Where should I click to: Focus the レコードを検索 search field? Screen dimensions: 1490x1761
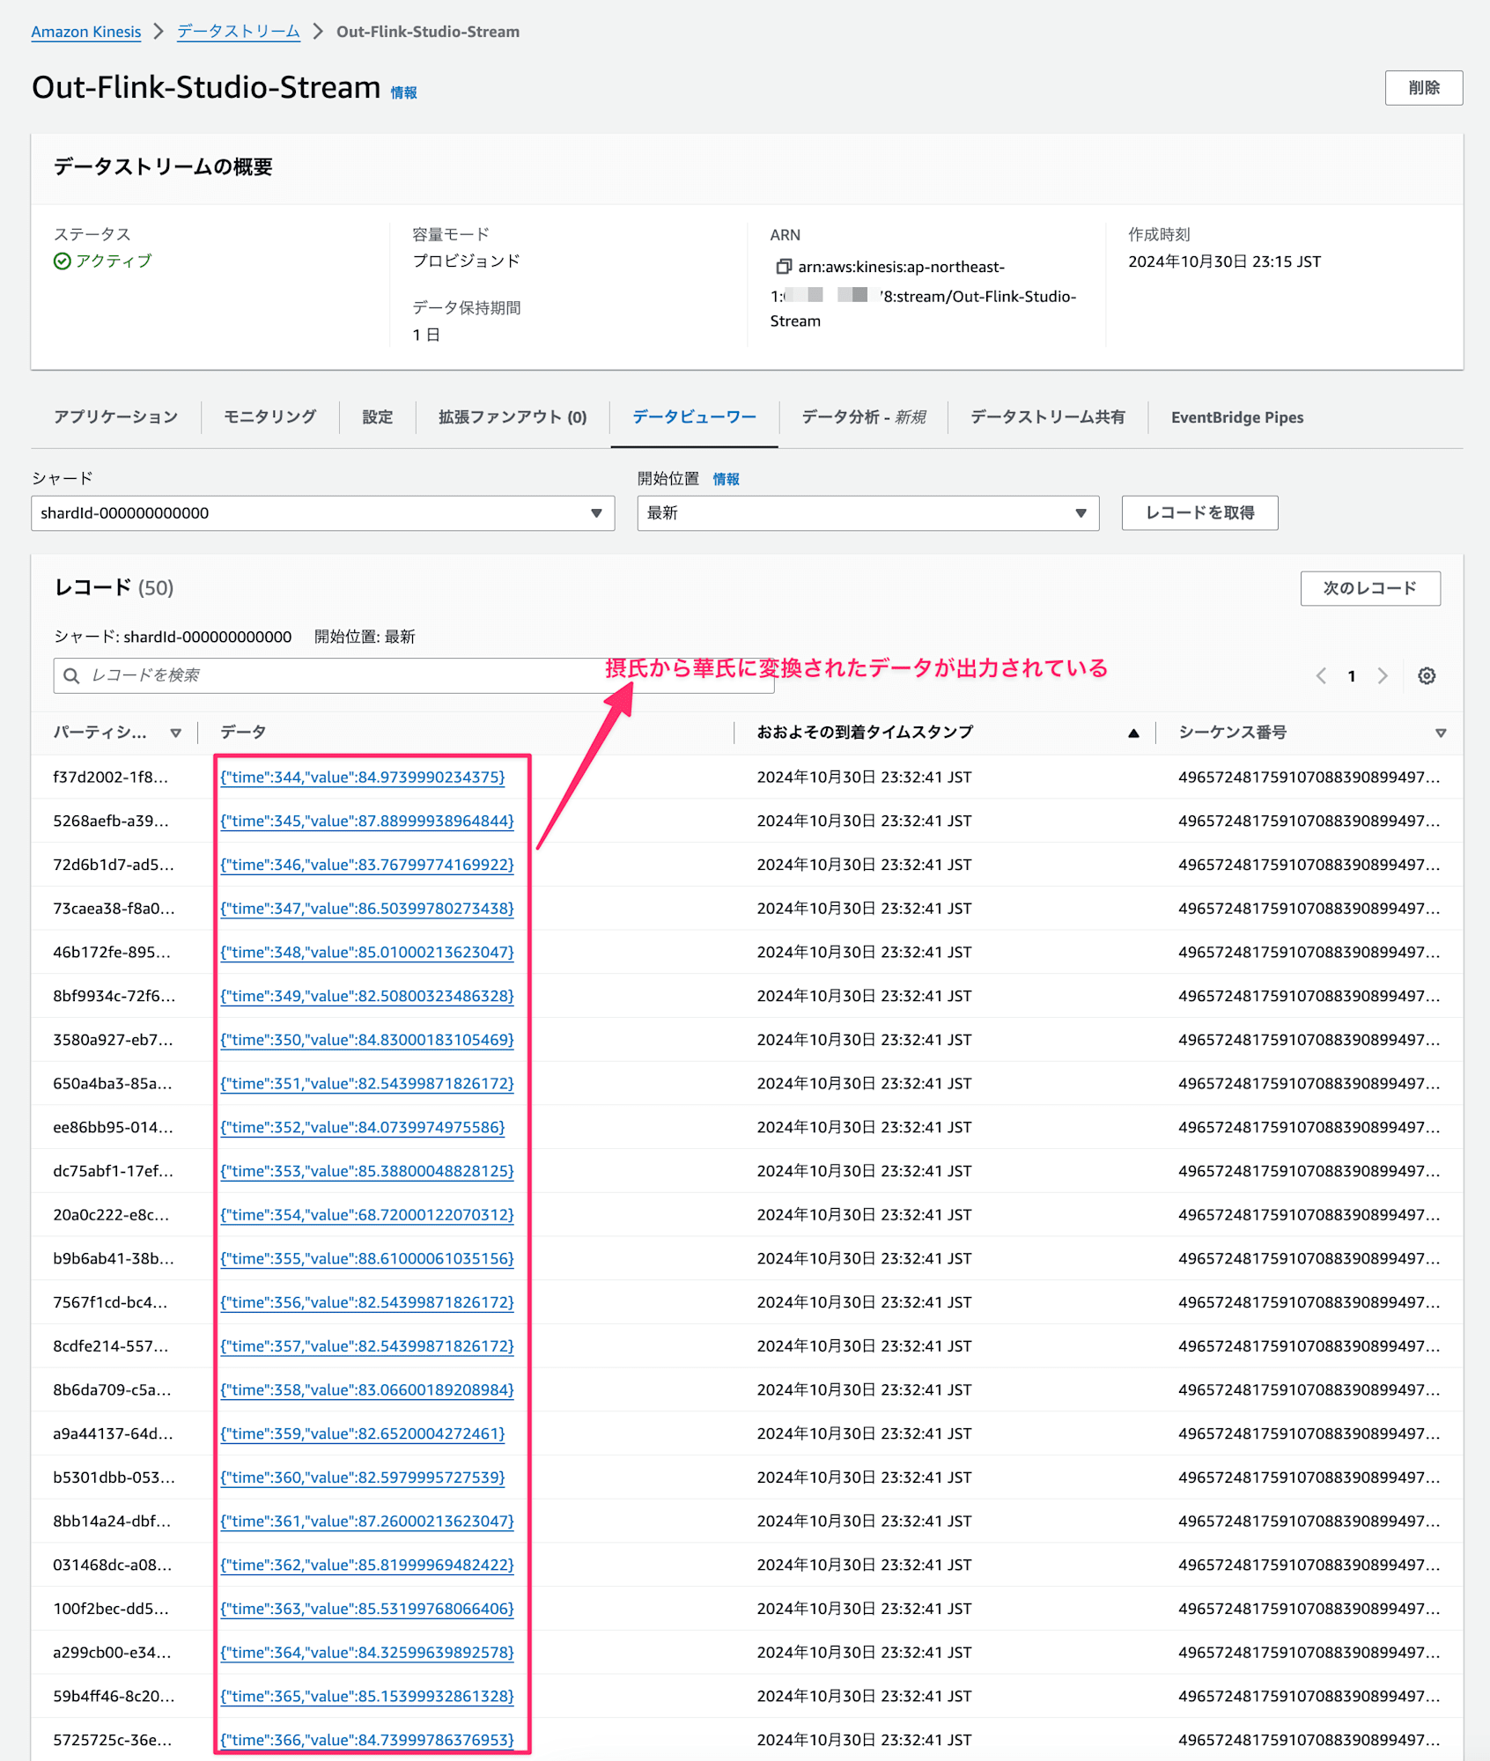(414, 675)
